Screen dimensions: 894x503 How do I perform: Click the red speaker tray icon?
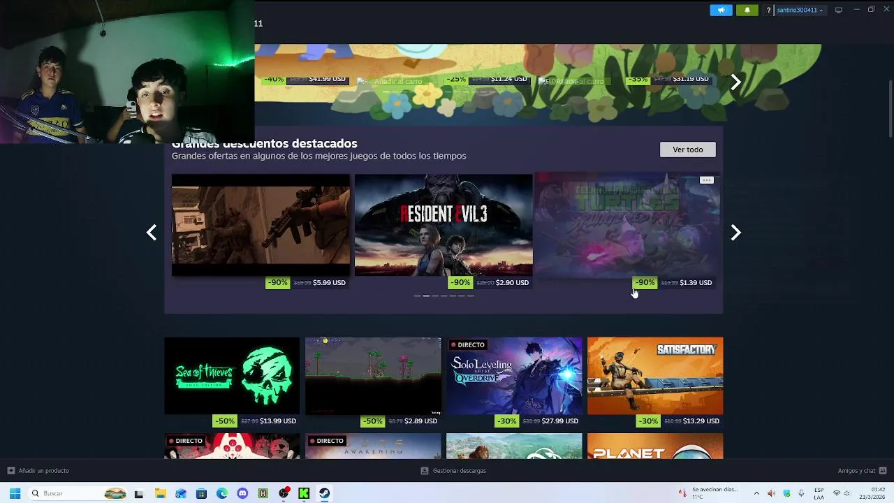(x=771, y=493)
